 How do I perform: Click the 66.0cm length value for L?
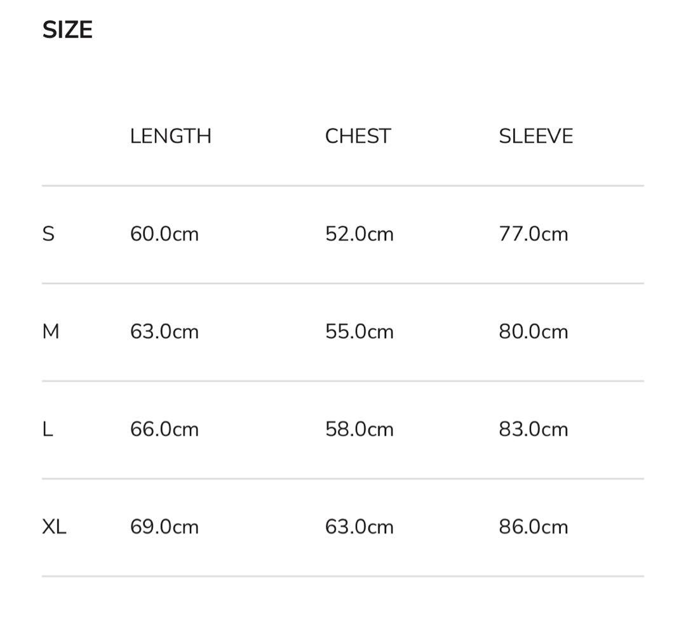tap(164, 430)
